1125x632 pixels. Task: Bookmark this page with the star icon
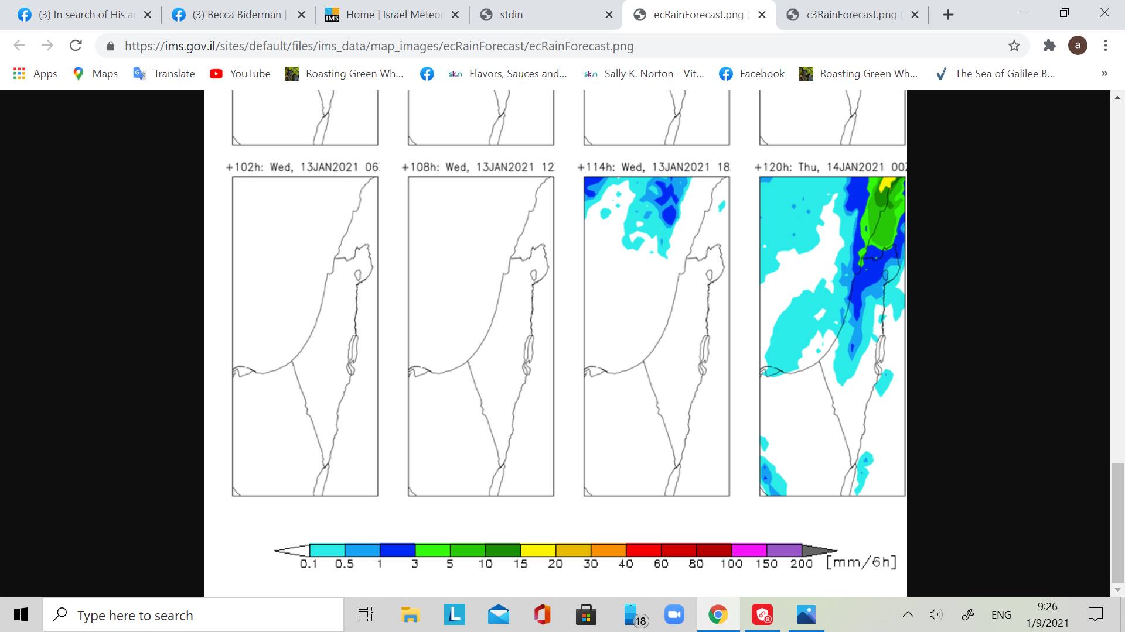[x=1014, y=46]
